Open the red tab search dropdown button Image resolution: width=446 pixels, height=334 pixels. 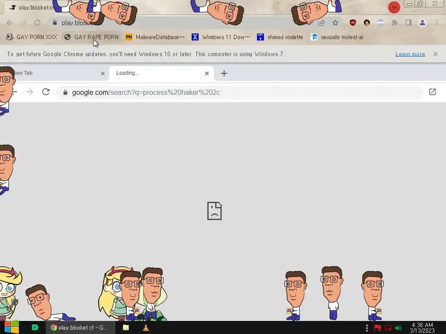coord(394,7)
